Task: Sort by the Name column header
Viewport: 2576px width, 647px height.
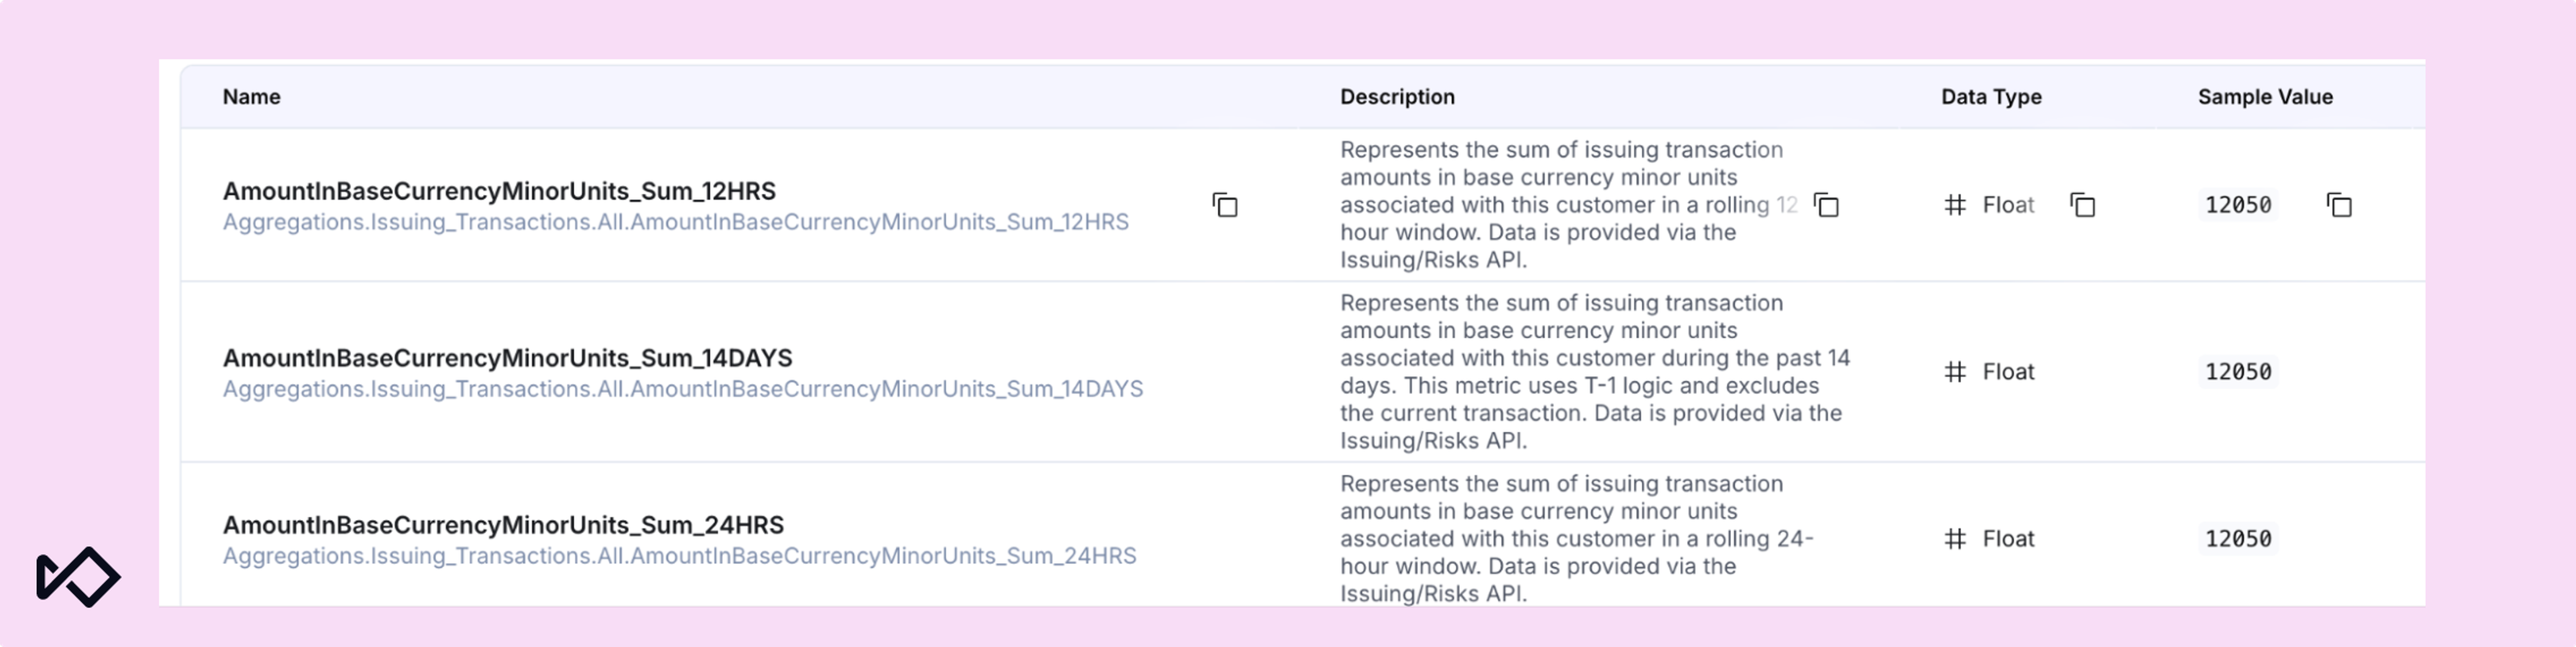Action: [x=251, y=97]
